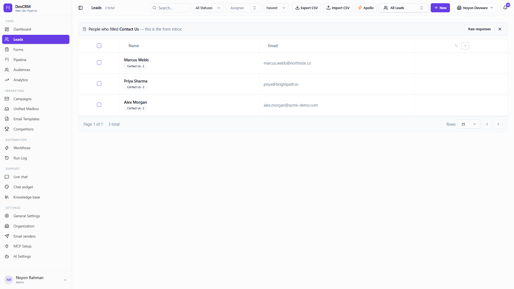Tick the checkbox for Alex Morgan
This screenshot has width=514, height=289.
pyautogui.click(x=99, y=105)
